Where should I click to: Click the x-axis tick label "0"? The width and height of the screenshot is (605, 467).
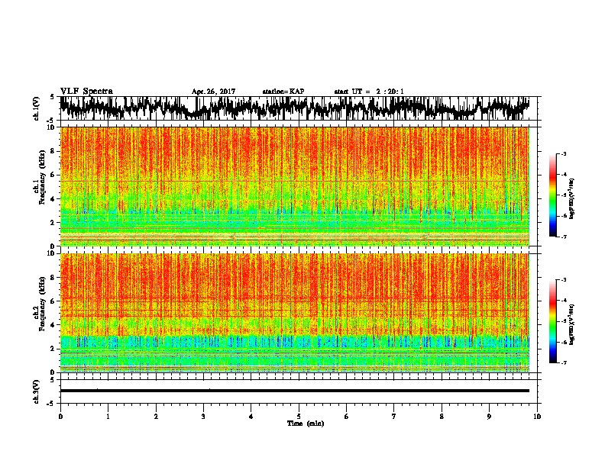(x=60, y=417)
